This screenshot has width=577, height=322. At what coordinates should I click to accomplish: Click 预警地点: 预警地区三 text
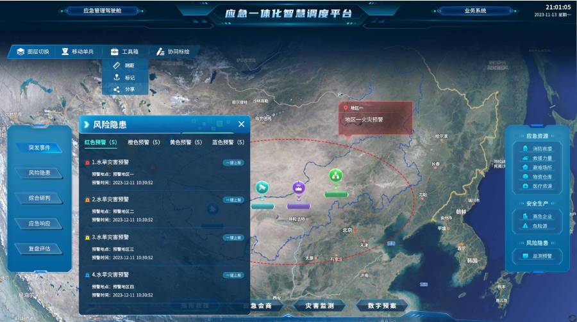[113, 250]
